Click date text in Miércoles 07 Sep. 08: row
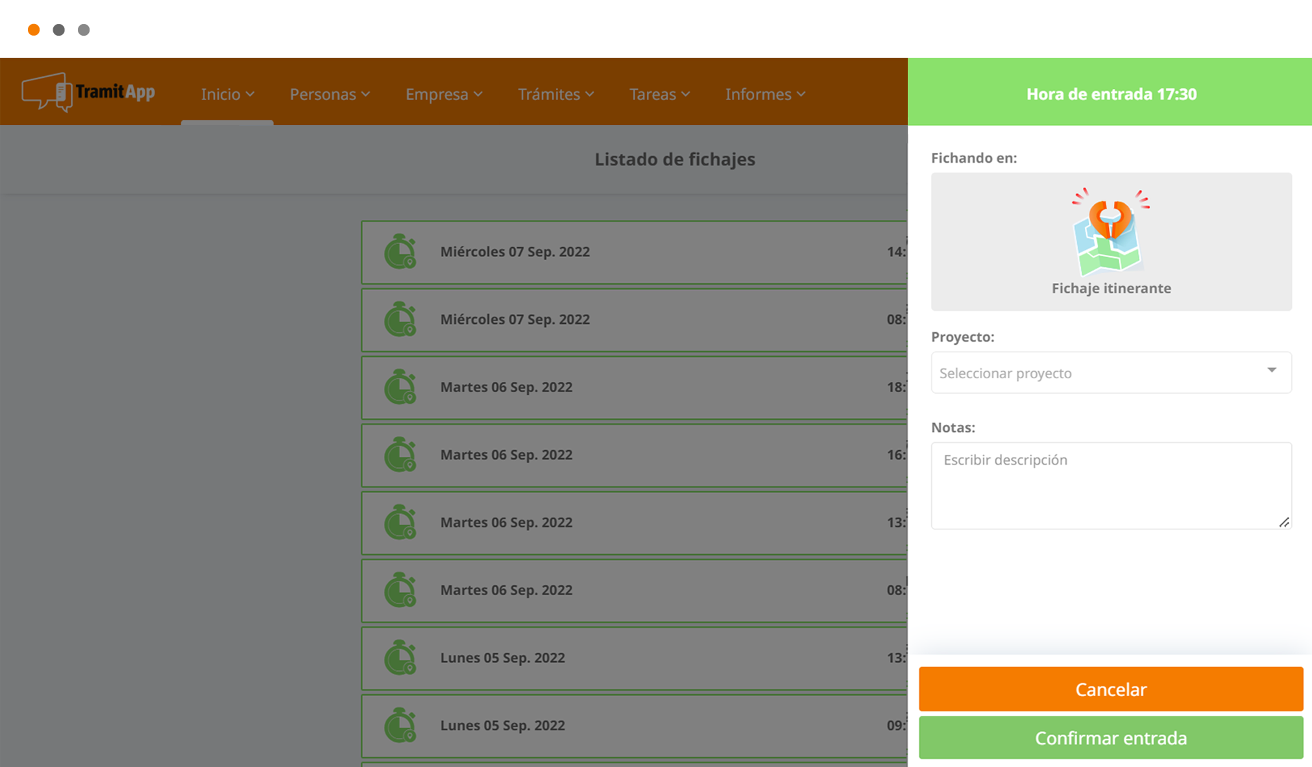Screen dimensions: 1312x767 515,319
